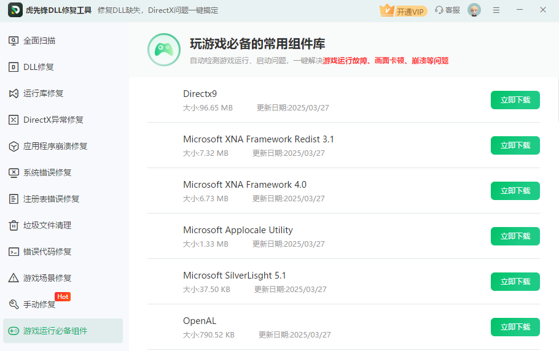Click the 游戏运行必备组件 gamepad icon
Screen dimensions: 559x351
click(x=13, y=331)
